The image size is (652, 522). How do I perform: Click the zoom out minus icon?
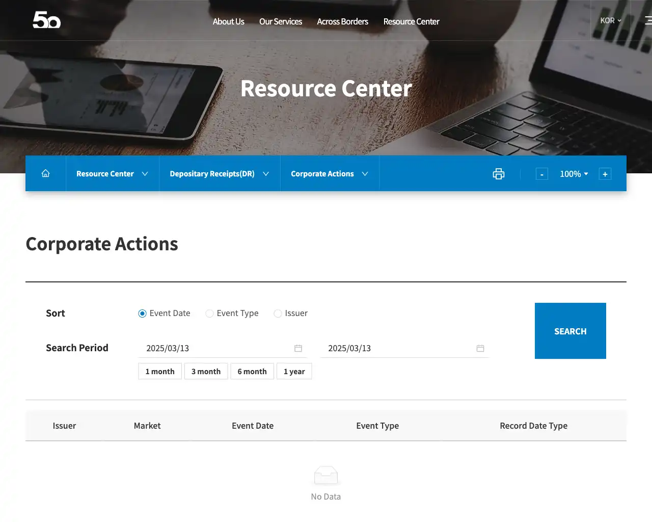(x=541, y=174)
